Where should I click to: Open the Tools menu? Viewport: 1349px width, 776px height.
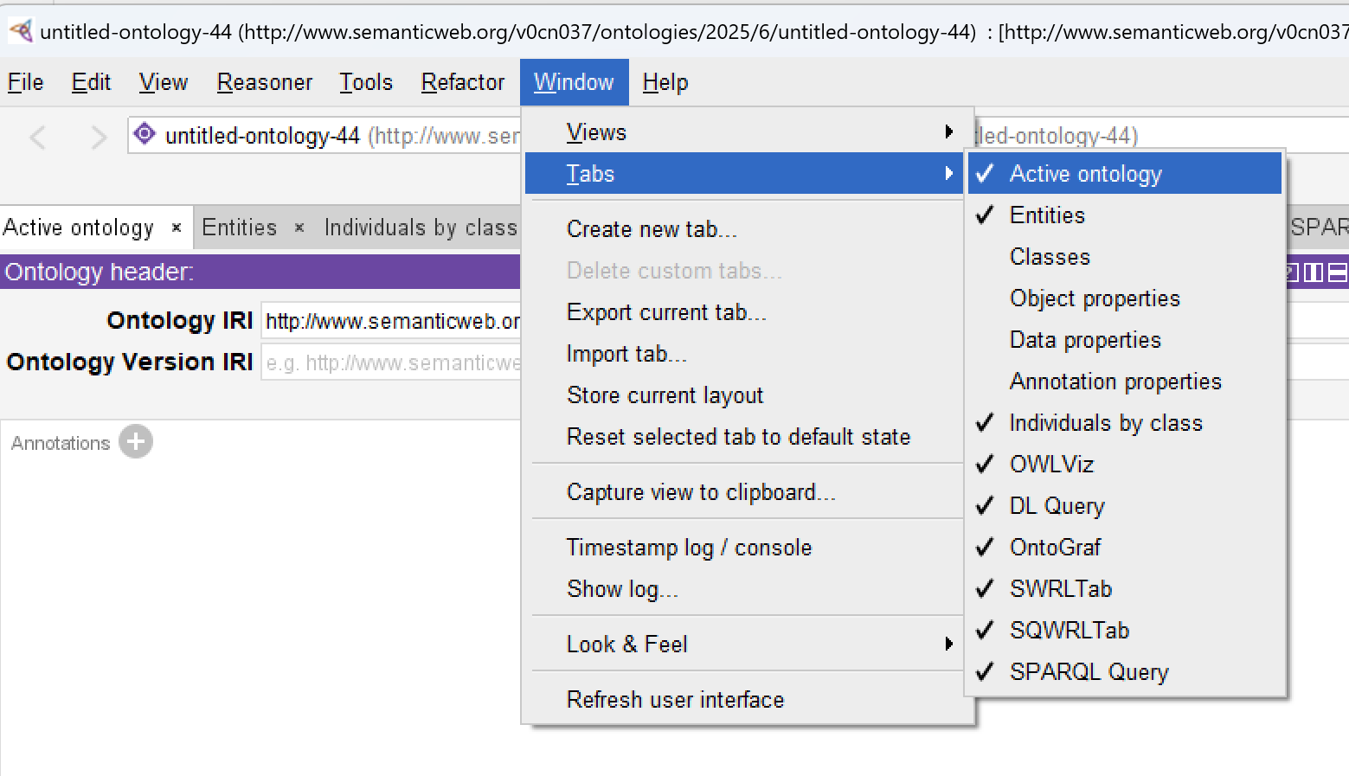365,82
